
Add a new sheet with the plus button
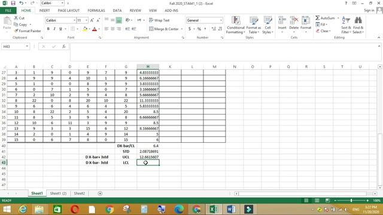tap(100, 193)
